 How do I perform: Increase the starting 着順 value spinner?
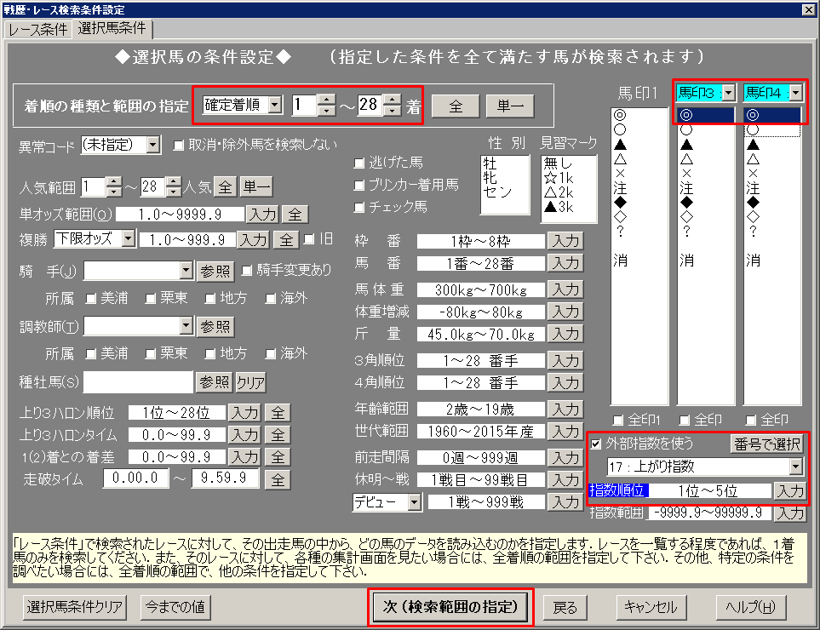pyautogui.click(x=327, y=100)
